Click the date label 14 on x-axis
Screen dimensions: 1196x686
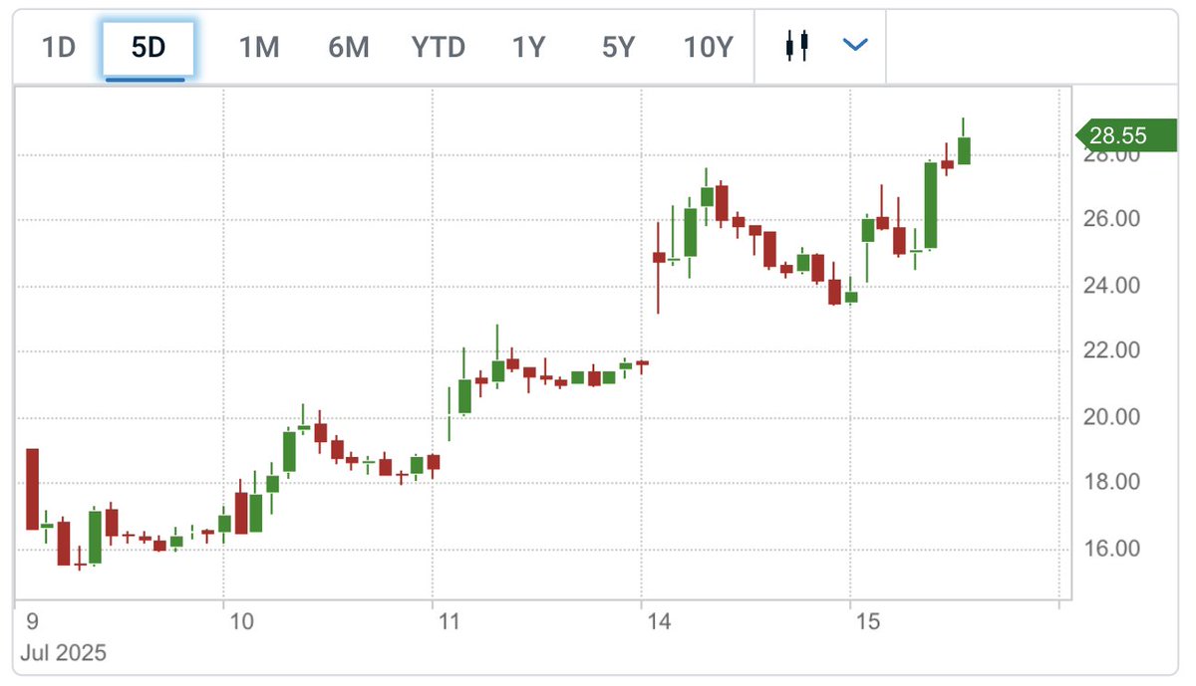tap(660, 622)
